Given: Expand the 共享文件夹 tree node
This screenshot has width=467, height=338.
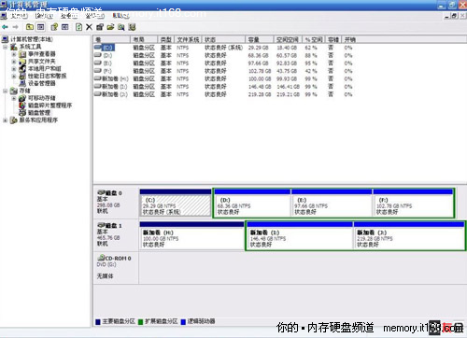Looking at the screenshot, I should point(14,62).
